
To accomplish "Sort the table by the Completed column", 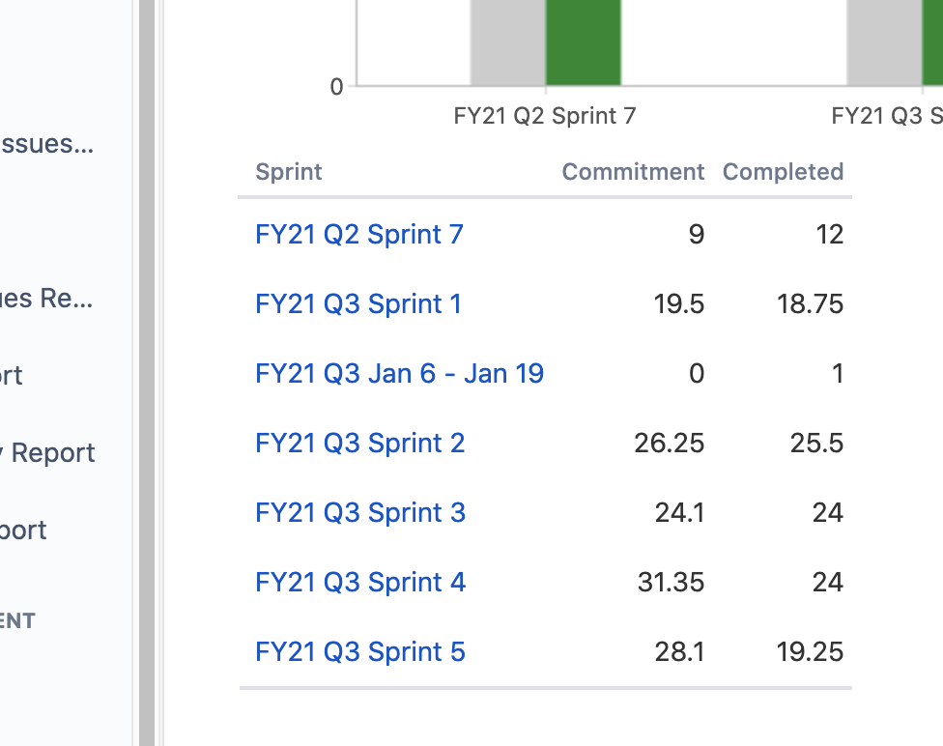I will click(x=783, y=171).
